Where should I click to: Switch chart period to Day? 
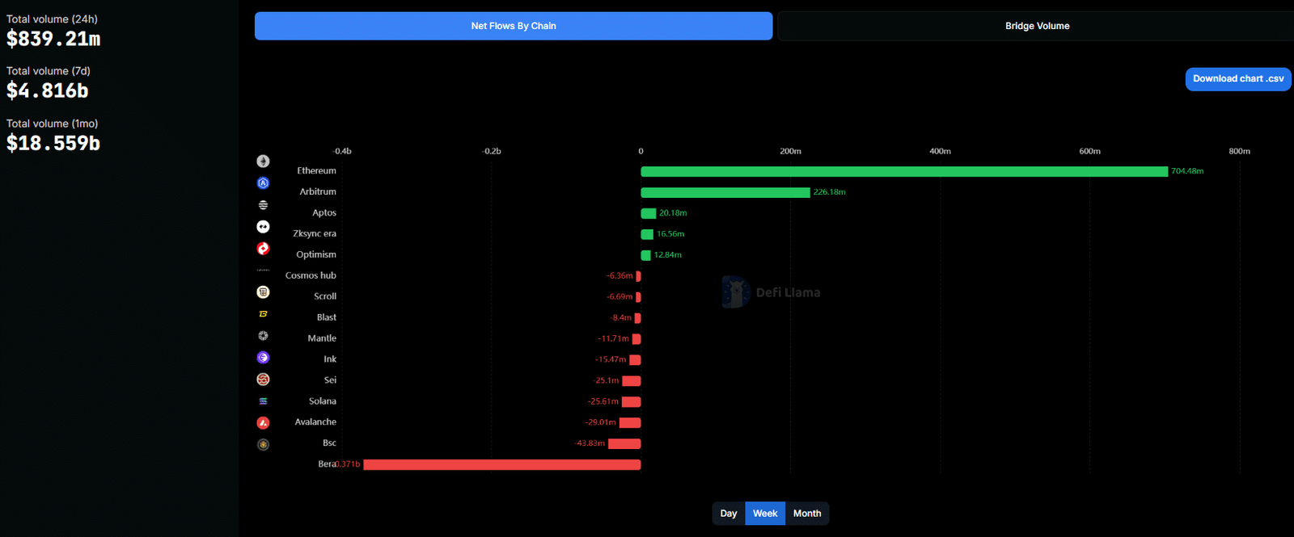[x=729, y=514]
